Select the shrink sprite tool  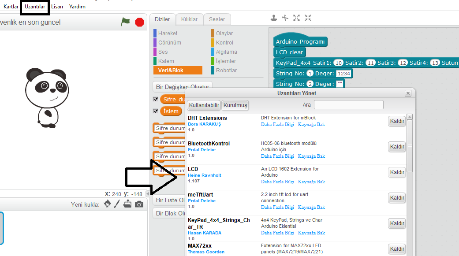308,18
